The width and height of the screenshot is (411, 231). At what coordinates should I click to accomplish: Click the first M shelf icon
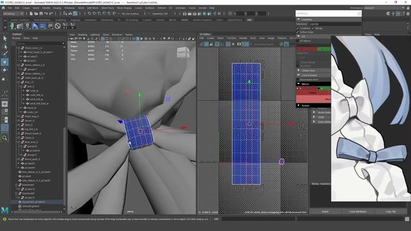pos(65,26)
